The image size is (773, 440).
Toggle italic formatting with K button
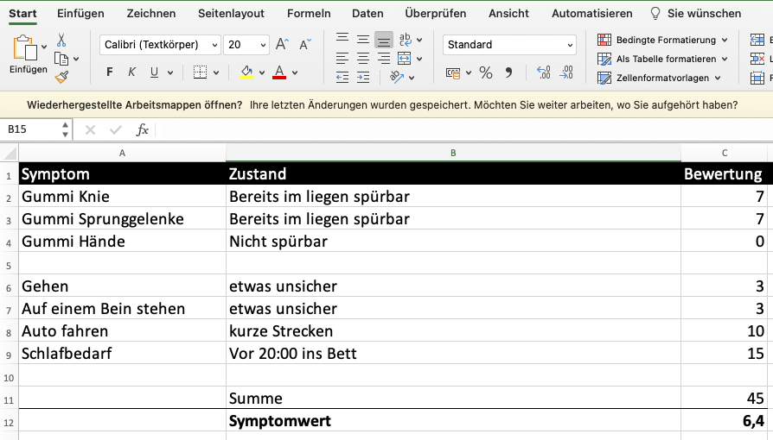131,72
